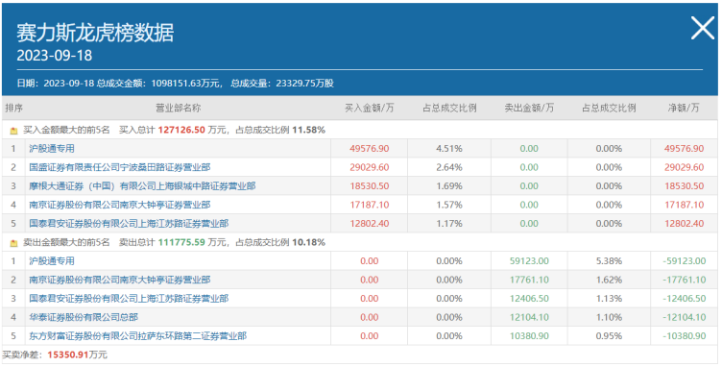Click the net amount -12104.10 cell

685,317
